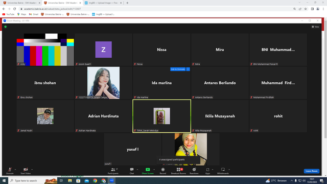Screen dimensions: 327x184
Task: Expand video options arrow beside Start Video
Action: [32, 169]
